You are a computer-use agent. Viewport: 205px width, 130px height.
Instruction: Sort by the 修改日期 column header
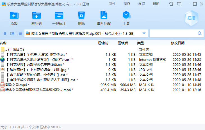tap(178, 43)
